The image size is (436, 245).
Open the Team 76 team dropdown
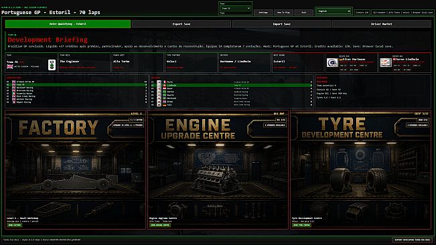click(x=236, y=8)
